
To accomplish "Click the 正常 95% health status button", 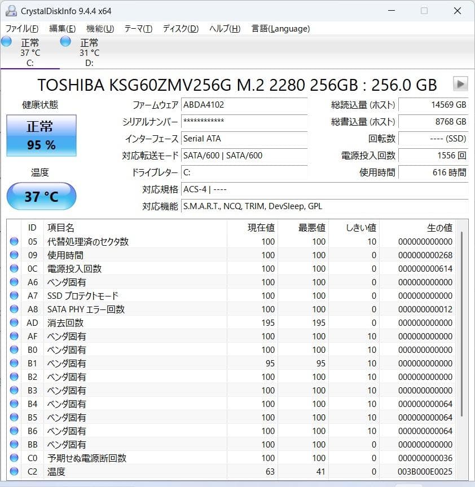I will click(41, 136).
